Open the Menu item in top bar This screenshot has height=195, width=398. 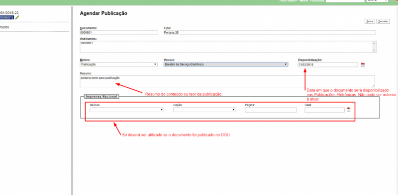point(303,1)
